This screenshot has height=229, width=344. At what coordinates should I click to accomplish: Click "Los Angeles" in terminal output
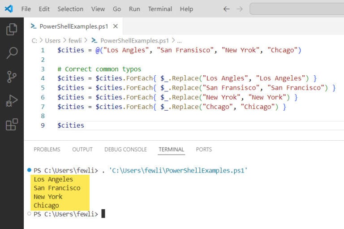[x=53, y=179]
